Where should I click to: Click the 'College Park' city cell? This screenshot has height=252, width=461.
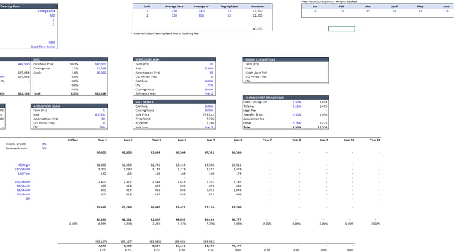(47, 11)
